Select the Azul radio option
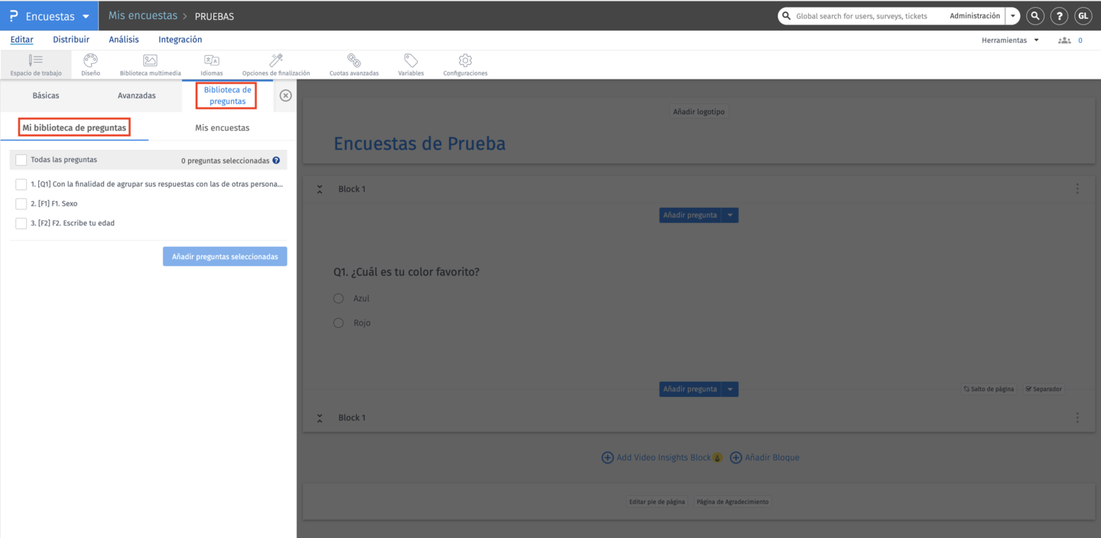Viewport: 1101px width, 538px height. click(x=338, y=298)
